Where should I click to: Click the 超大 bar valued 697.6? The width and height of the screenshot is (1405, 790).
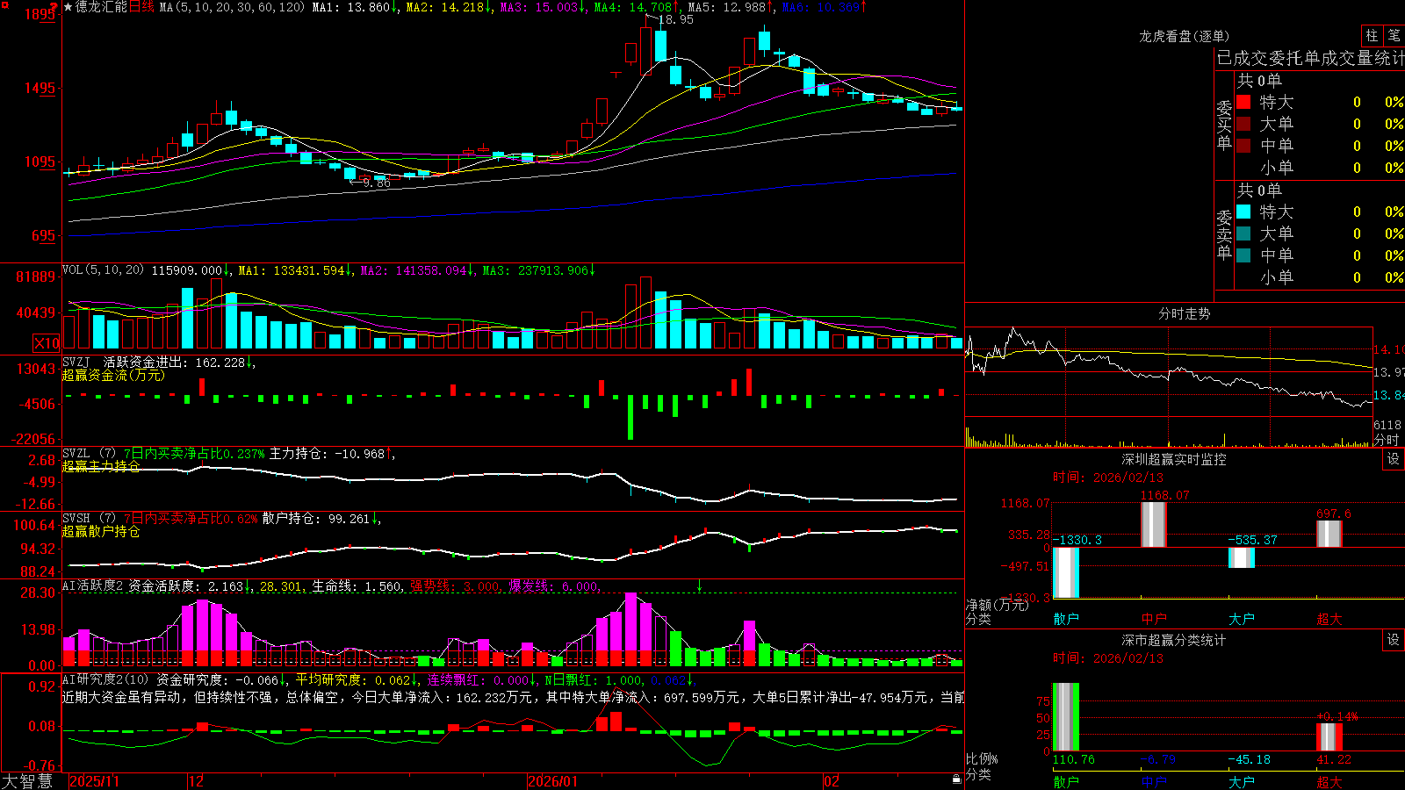[x=1329, y=534]
